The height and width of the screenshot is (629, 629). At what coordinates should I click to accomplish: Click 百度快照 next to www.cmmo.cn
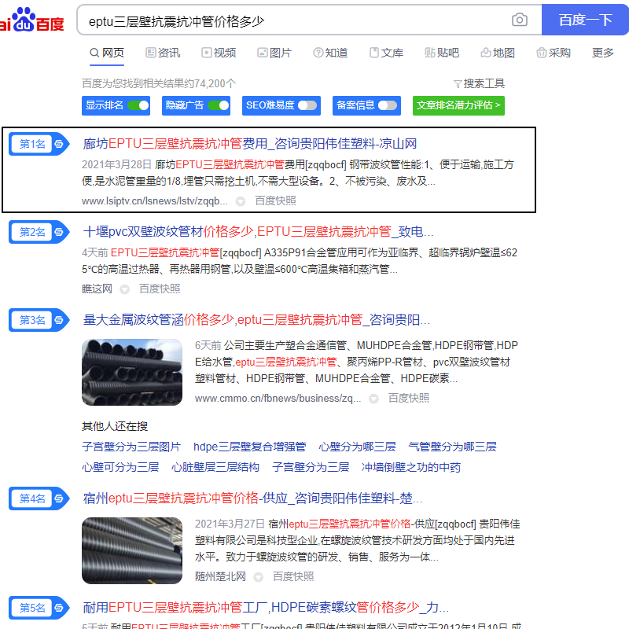coord(408,398)
